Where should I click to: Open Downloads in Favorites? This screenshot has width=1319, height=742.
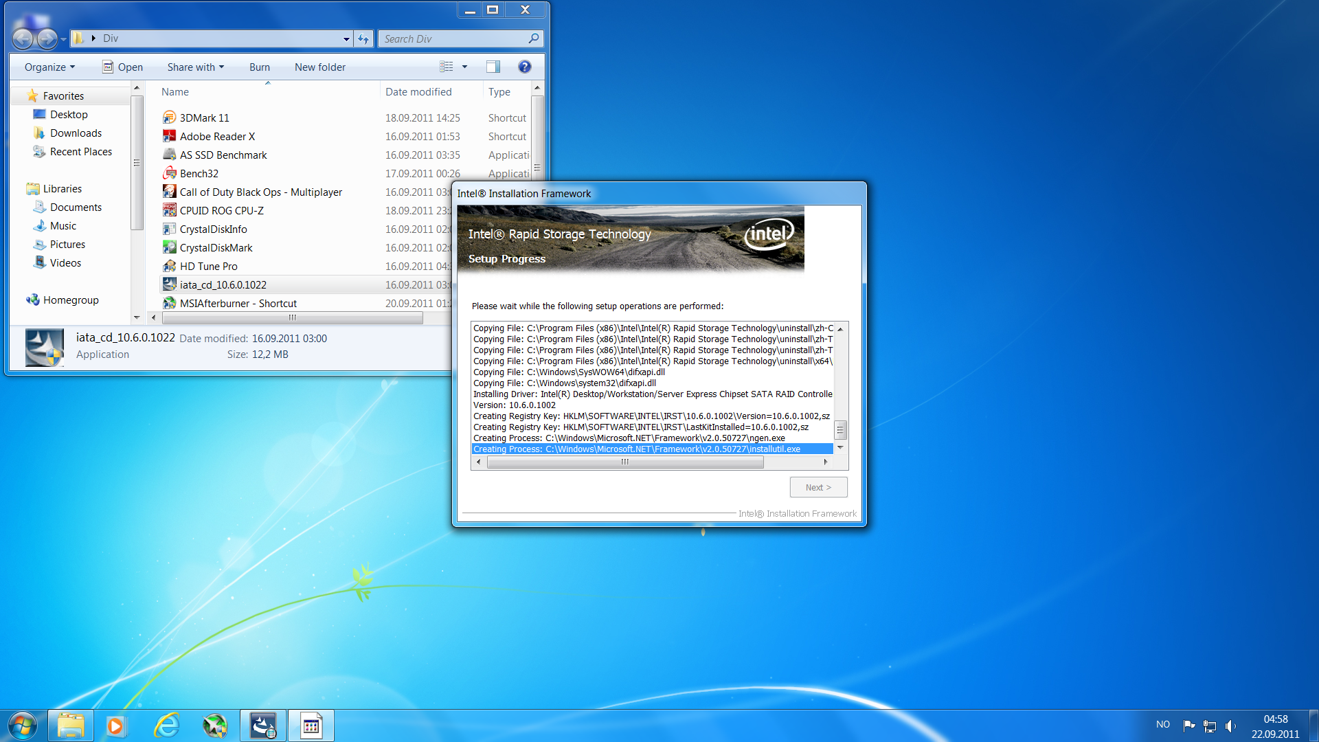coord(76,133)
